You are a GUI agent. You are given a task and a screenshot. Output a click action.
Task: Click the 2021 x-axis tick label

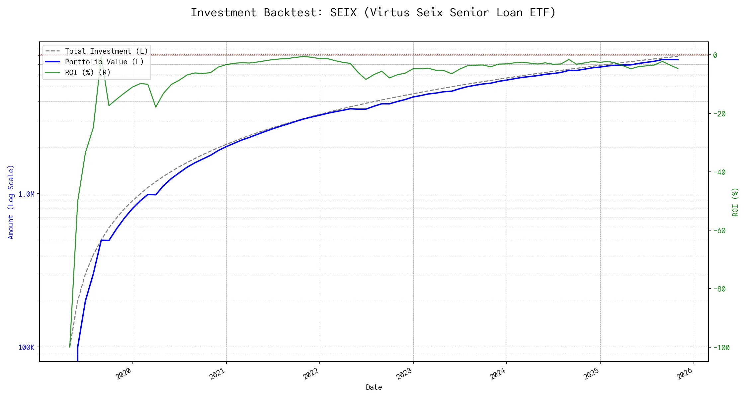tap(217, 374)
